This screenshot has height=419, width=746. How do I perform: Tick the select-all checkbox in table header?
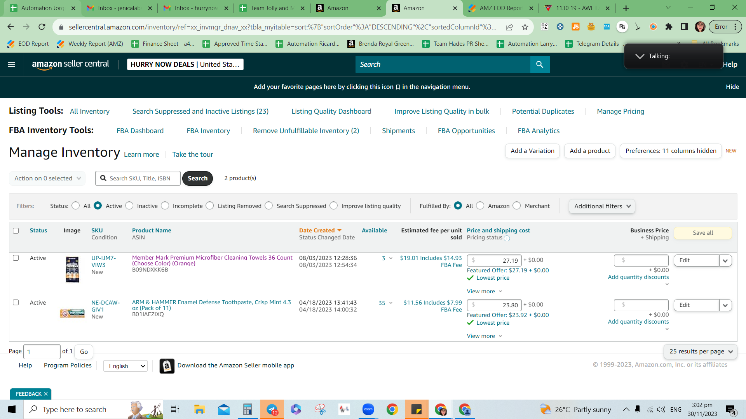click(x=16, y=230)
